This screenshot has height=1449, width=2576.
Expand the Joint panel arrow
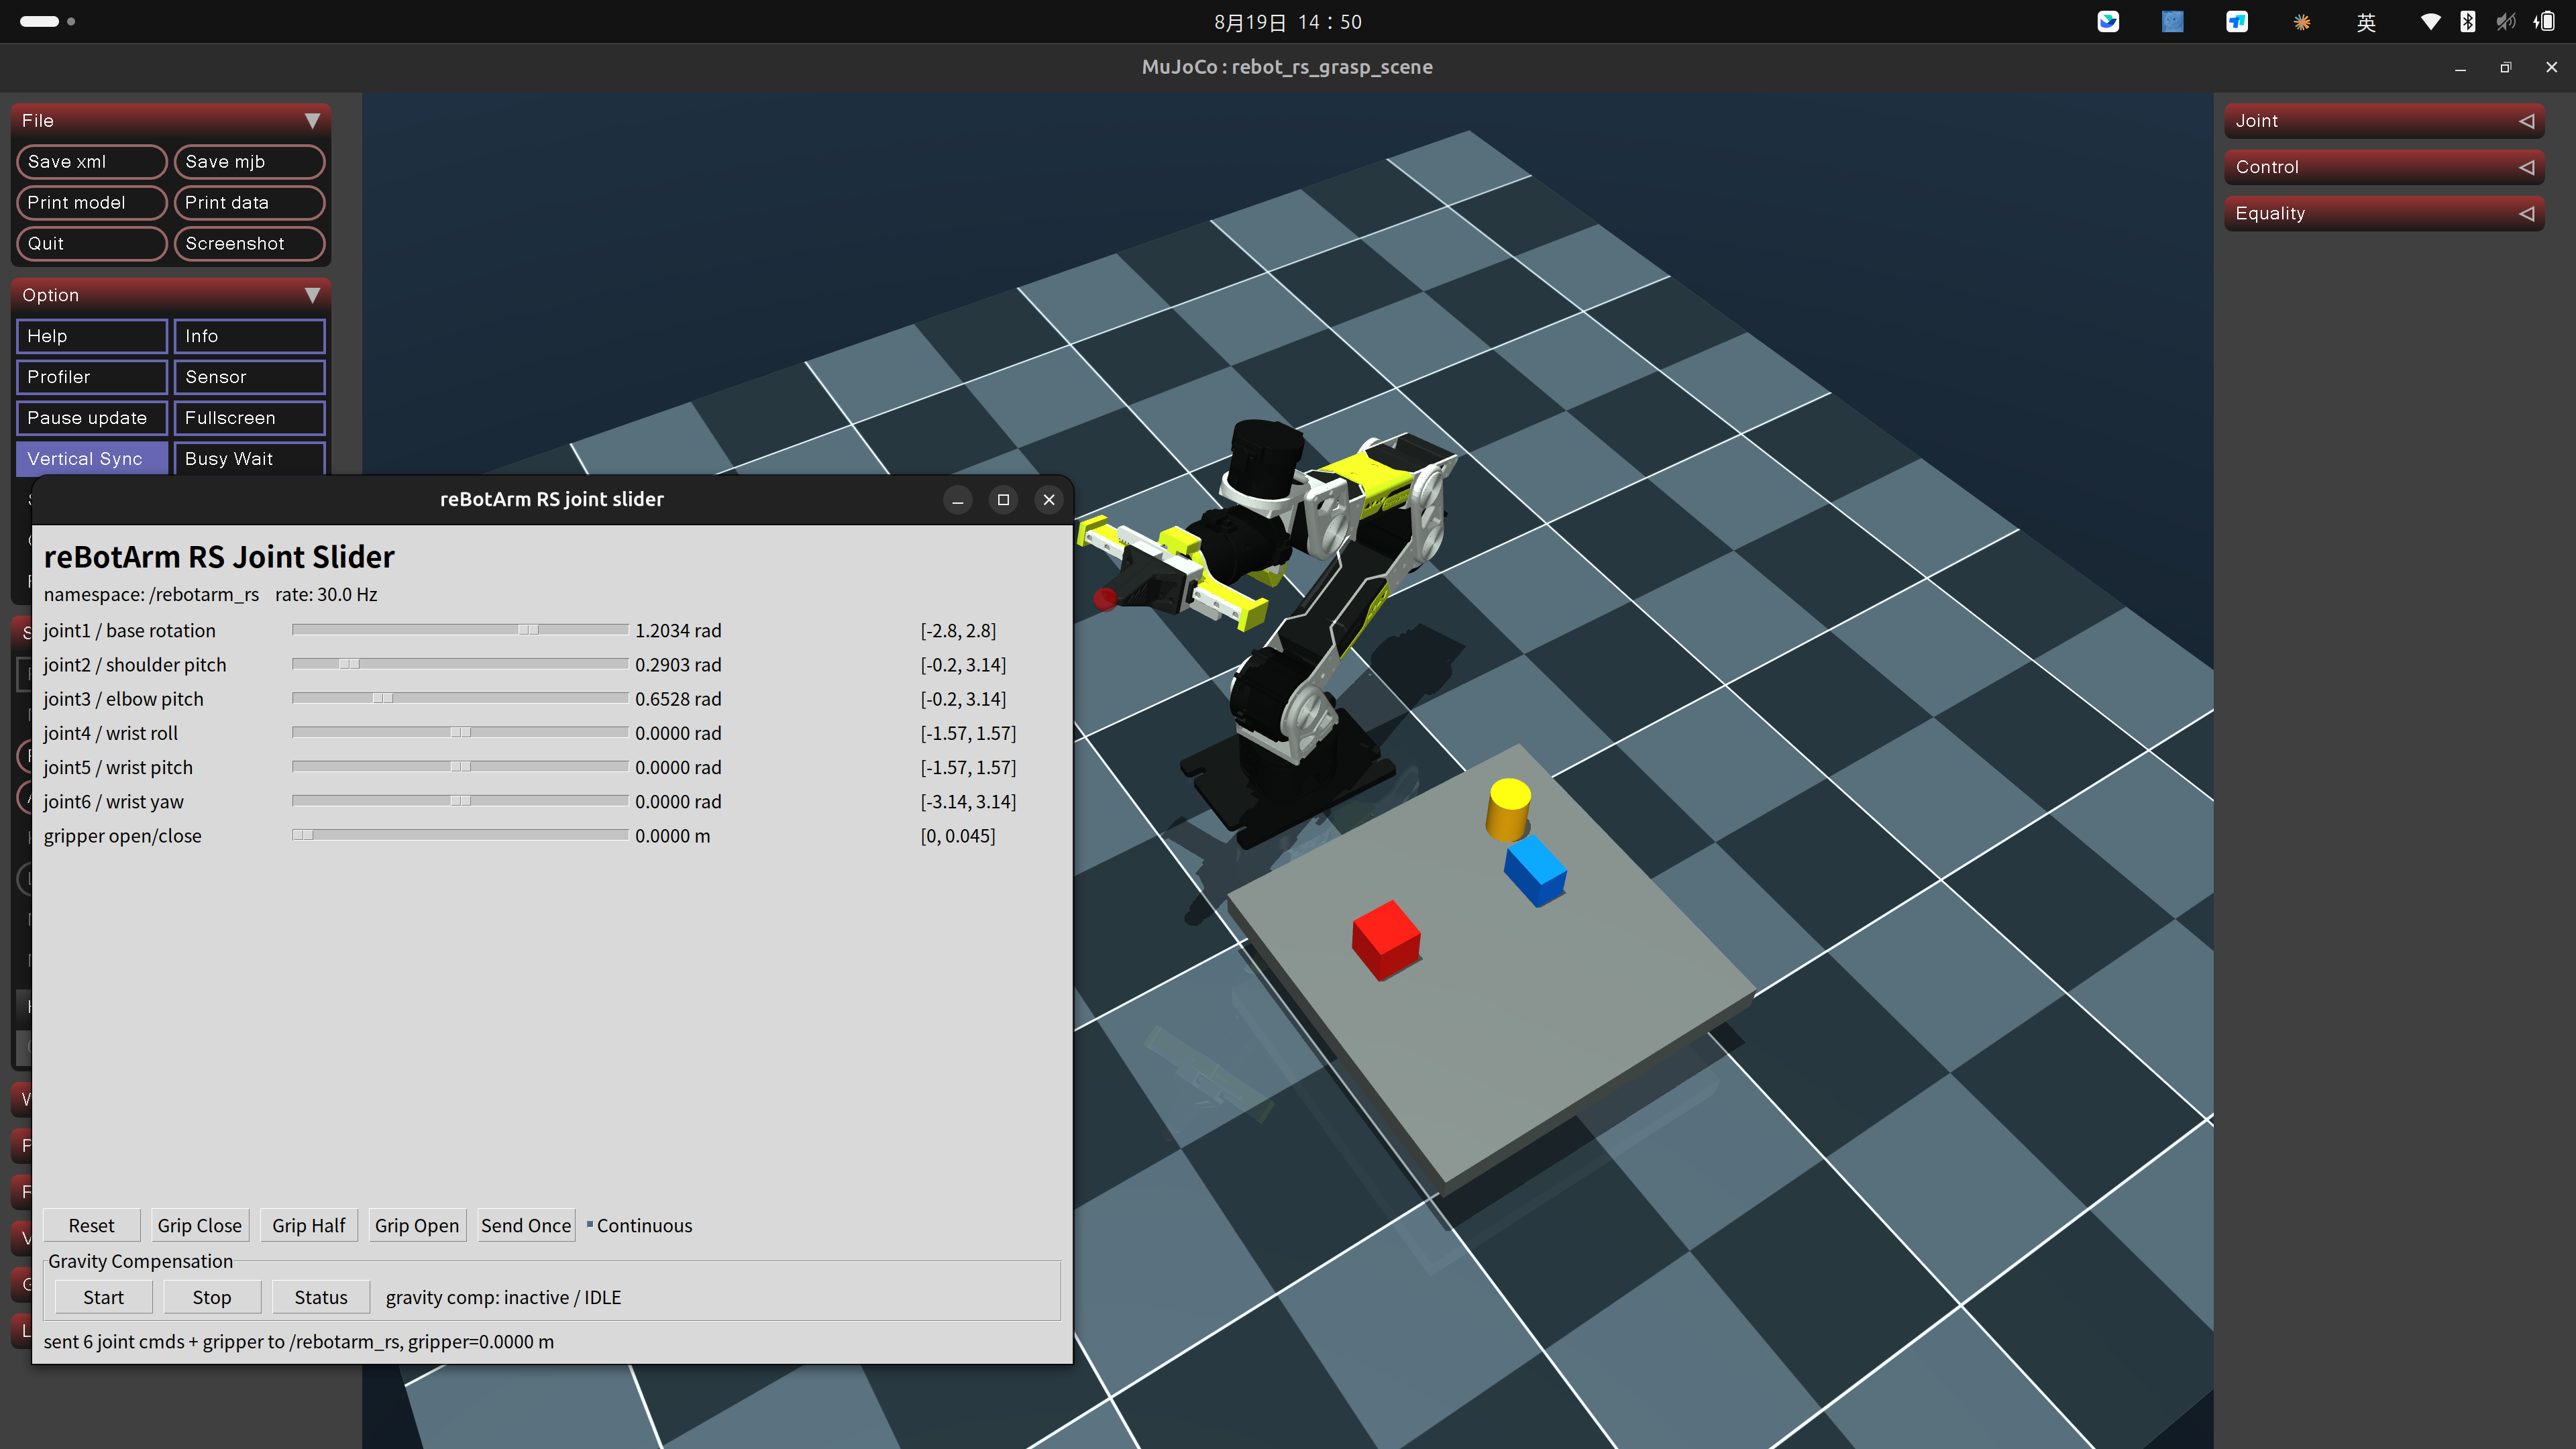coord(2526,121)
